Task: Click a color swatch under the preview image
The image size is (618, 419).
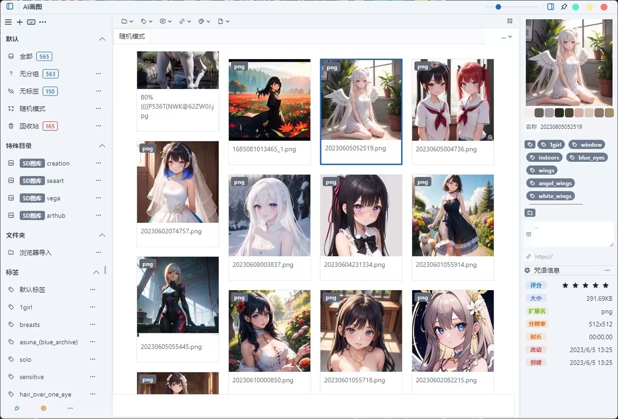Action: click(538, 112)
